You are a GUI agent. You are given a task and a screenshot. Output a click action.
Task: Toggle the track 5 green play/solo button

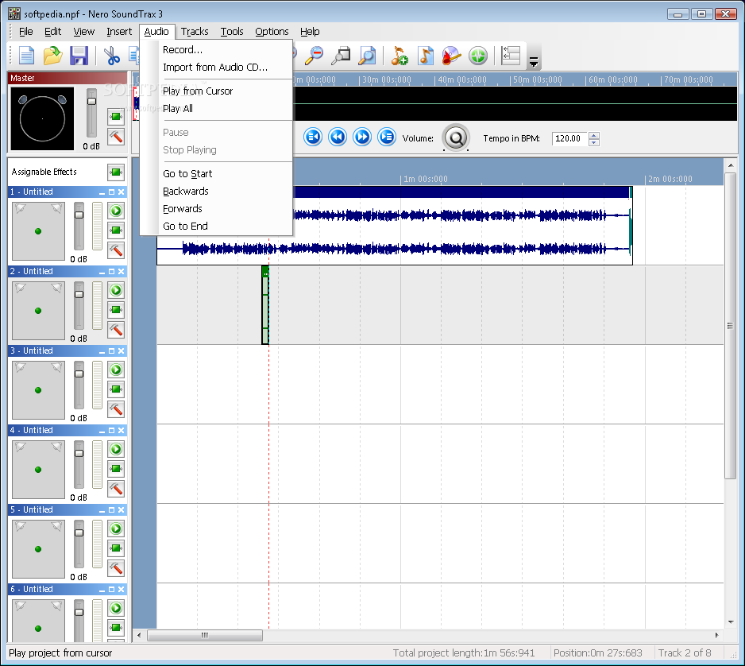[x=116, y=529]
